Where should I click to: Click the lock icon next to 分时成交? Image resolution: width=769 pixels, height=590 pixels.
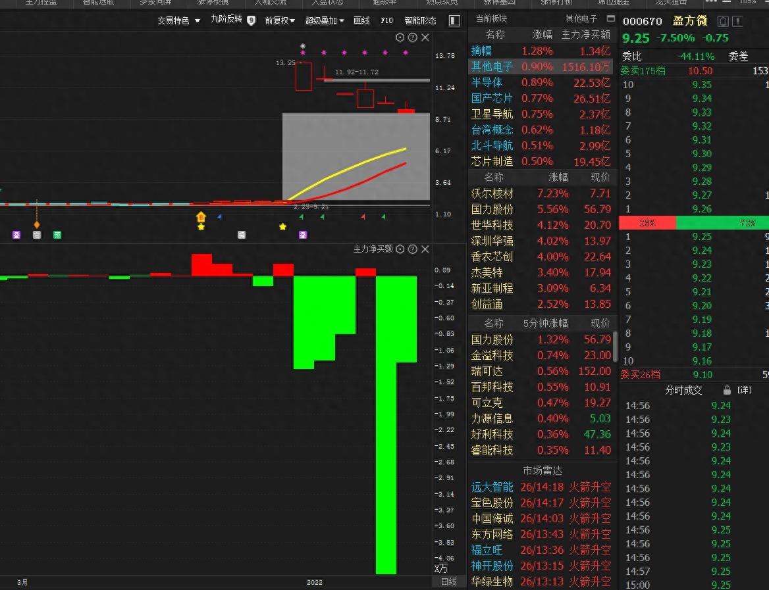click(x=727, y=390)
